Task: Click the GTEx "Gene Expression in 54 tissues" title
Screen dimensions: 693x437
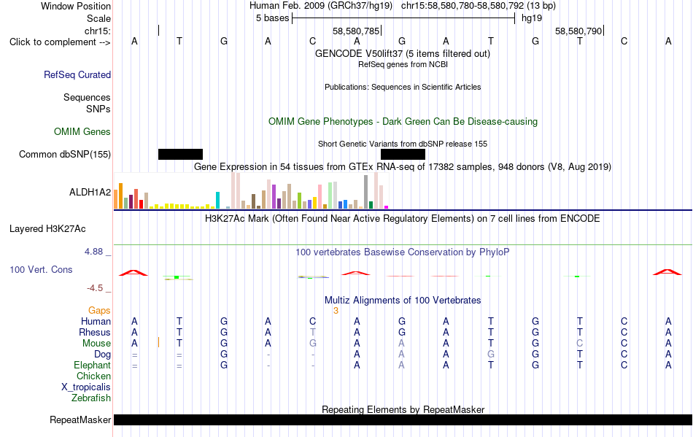Action: point(403,167)
